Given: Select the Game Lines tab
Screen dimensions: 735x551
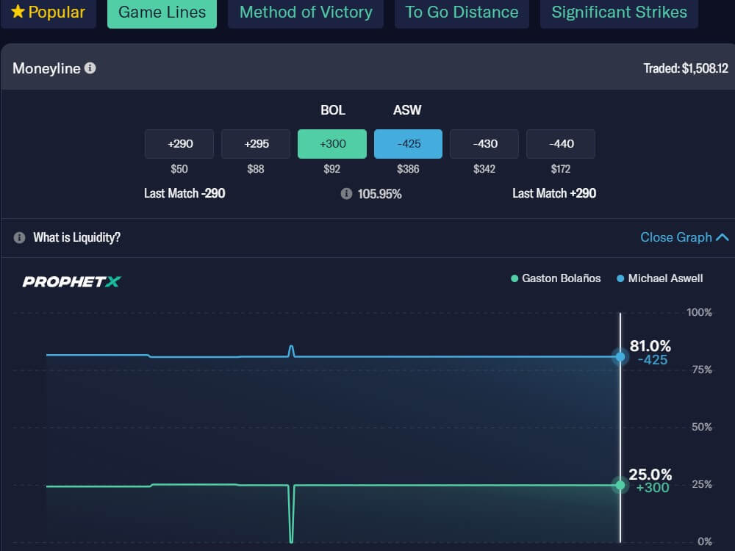Looking at the screenshot, I should [x=162, y=12].
